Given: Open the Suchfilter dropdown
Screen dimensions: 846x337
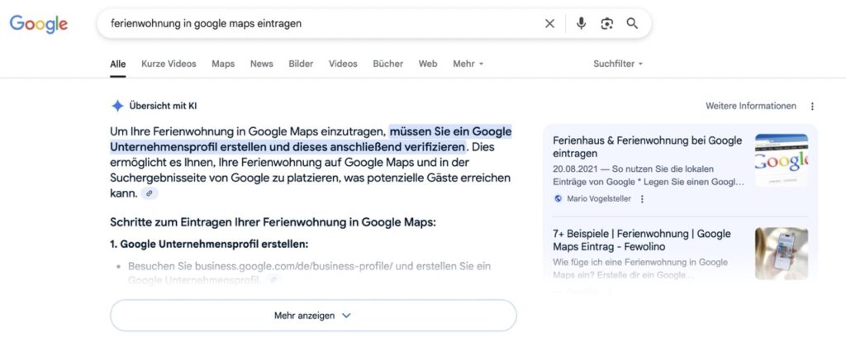Looking at the screenshot, I should [x=618, y=64].
